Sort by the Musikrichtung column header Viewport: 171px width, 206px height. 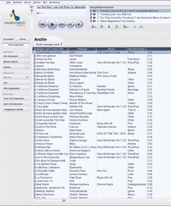point(136,49)
